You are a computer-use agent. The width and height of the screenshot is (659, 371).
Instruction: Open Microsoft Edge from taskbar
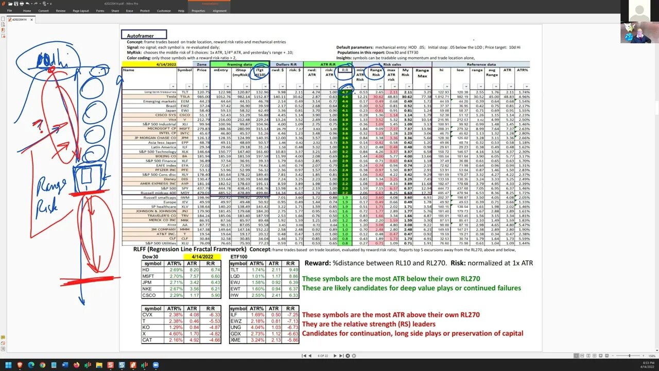coord(31,365)
